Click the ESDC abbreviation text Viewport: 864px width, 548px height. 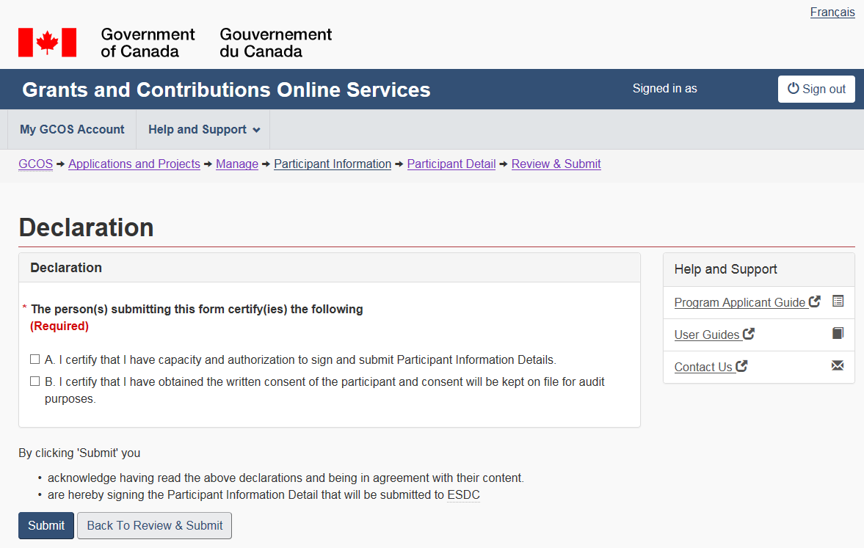pos(463,495)
